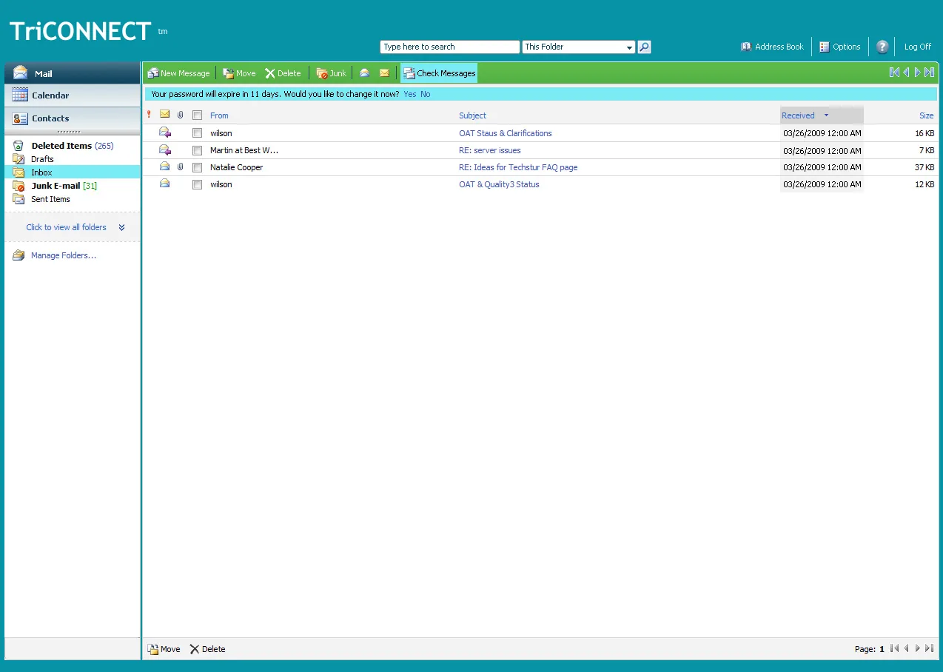Open OAT & Quality3 Status message
This screenshot has width=943, height=672.
499,184
